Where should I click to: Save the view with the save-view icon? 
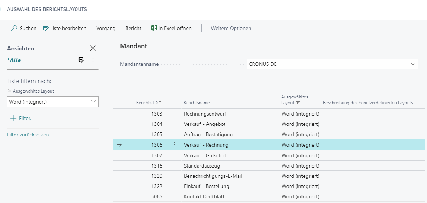pyautogui.click(x=81, y=60)
